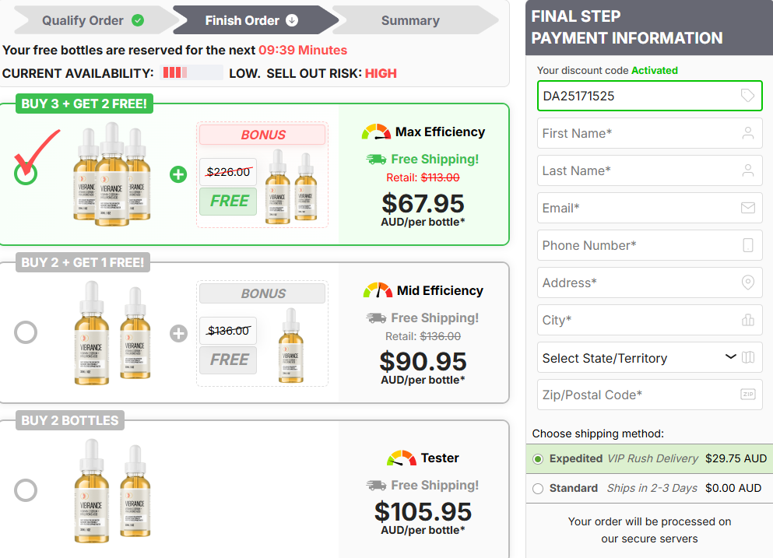Click the tag icon in the discount code field

(748, 95)
